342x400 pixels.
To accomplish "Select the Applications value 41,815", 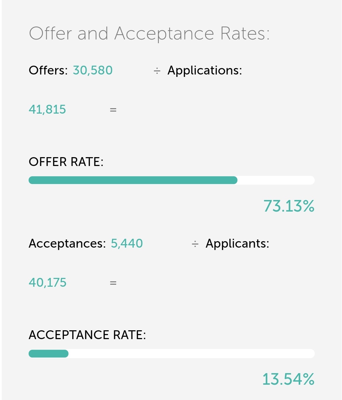I will (x=47, y=109).
